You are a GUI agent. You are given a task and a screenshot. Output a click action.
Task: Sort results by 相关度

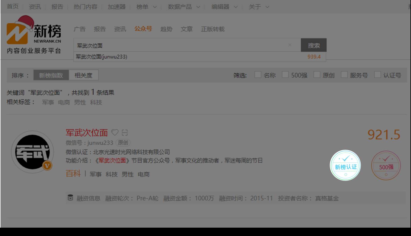[x=83, y=75]
